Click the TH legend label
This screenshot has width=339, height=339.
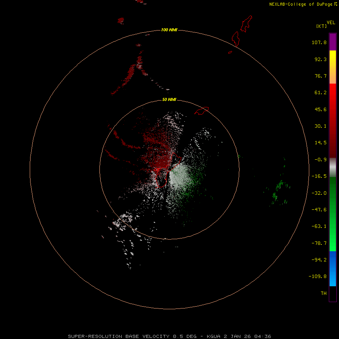[324, 293]
